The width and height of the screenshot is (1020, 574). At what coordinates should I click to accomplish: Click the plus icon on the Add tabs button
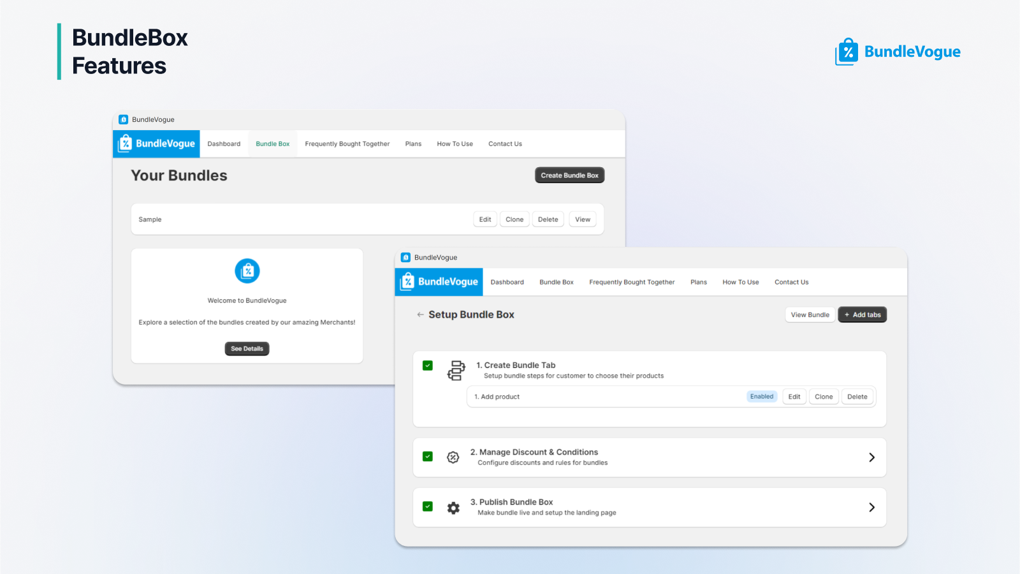pyautogui.click(x=846, y=314)
